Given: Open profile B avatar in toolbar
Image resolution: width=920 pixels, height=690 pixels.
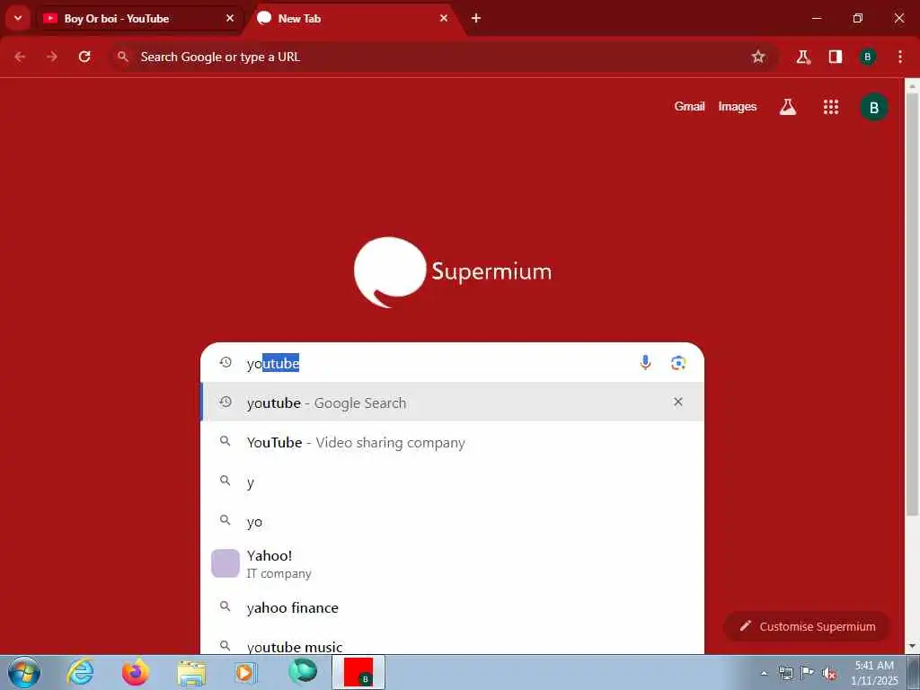Looking at the screenshot, I should tap(867, 57).
